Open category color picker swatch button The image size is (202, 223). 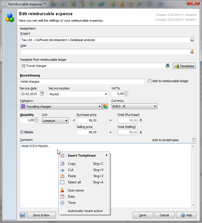point(105,106)
